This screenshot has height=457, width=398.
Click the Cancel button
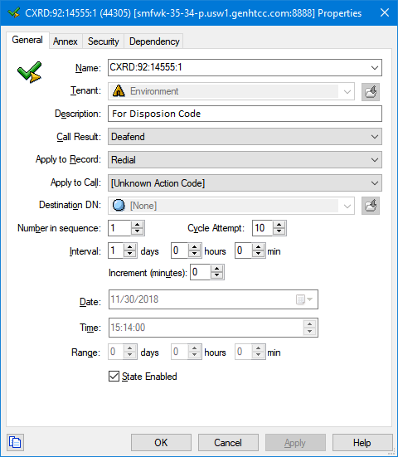[x=228, y=442]
